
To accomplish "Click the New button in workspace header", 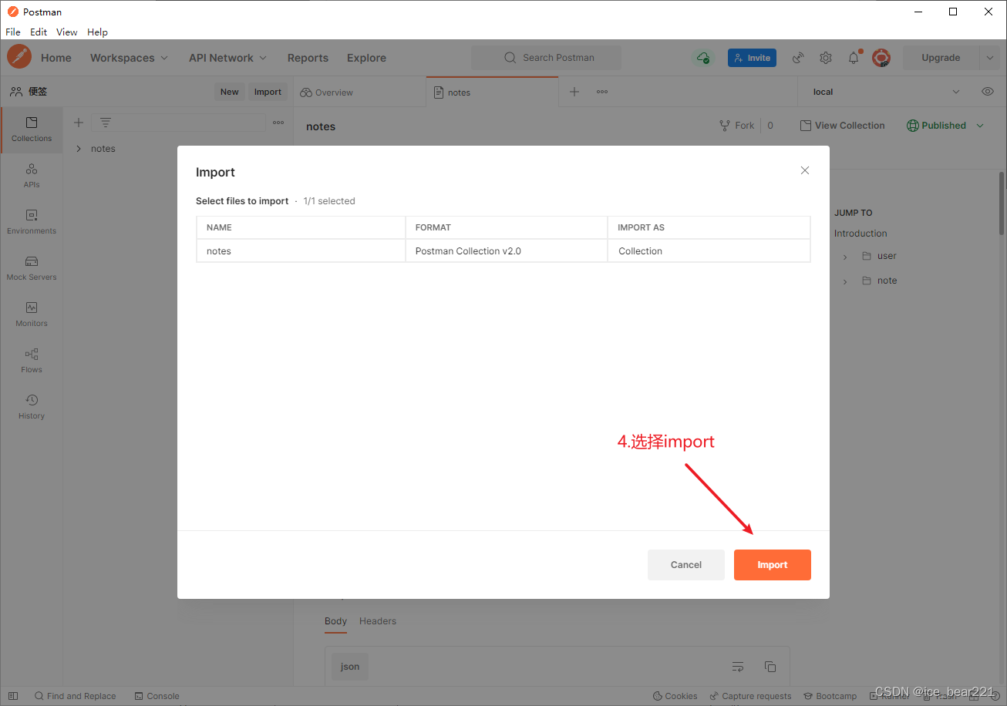I will [x=230, y=92].
